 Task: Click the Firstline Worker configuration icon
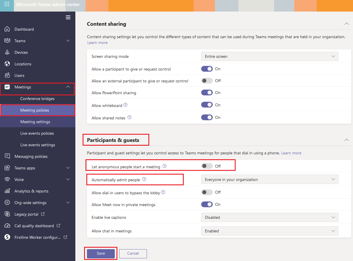click(7, 237)
